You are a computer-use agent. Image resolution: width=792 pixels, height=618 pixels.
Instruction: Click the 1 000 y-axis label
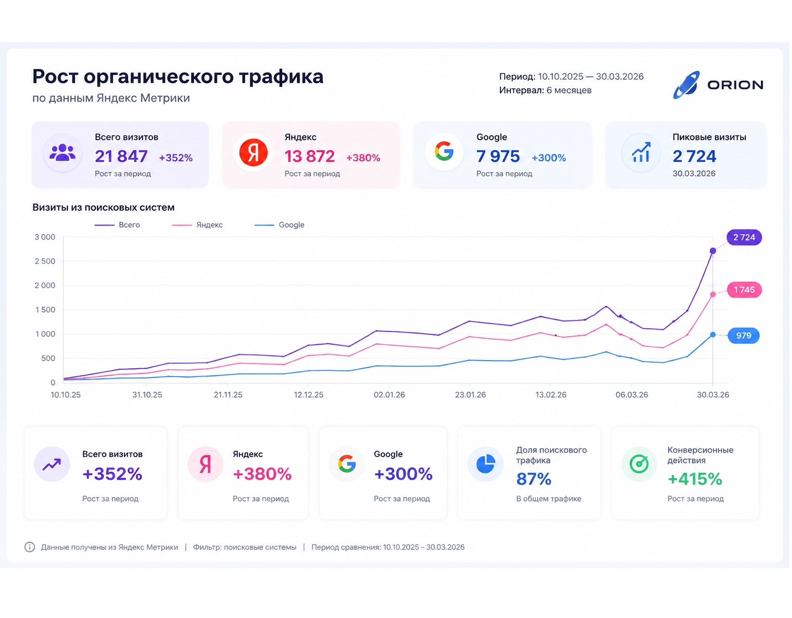coord(45,334)
